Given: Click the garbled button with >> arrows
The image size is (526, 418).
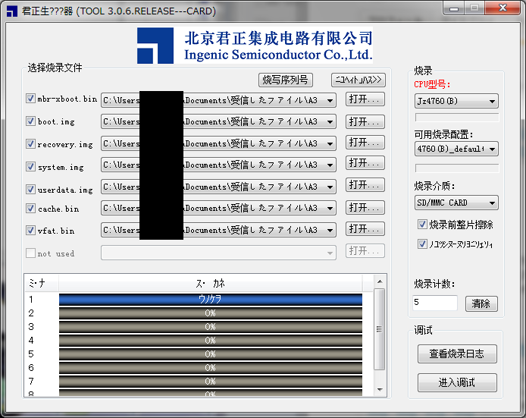Looking at the screenshot, I should coord(358,80).
